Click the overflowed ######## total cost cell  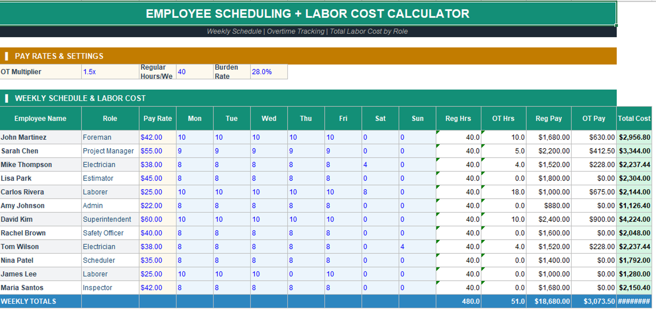(634, 301)
